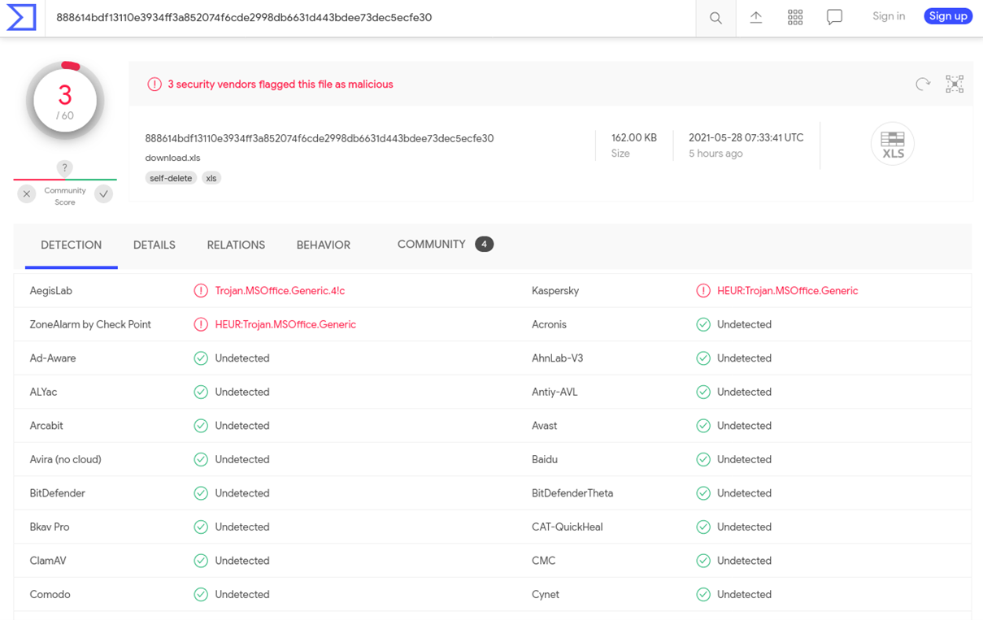Click the Sign in link
Screen dimensions: 983x620
tap(888, 16)
